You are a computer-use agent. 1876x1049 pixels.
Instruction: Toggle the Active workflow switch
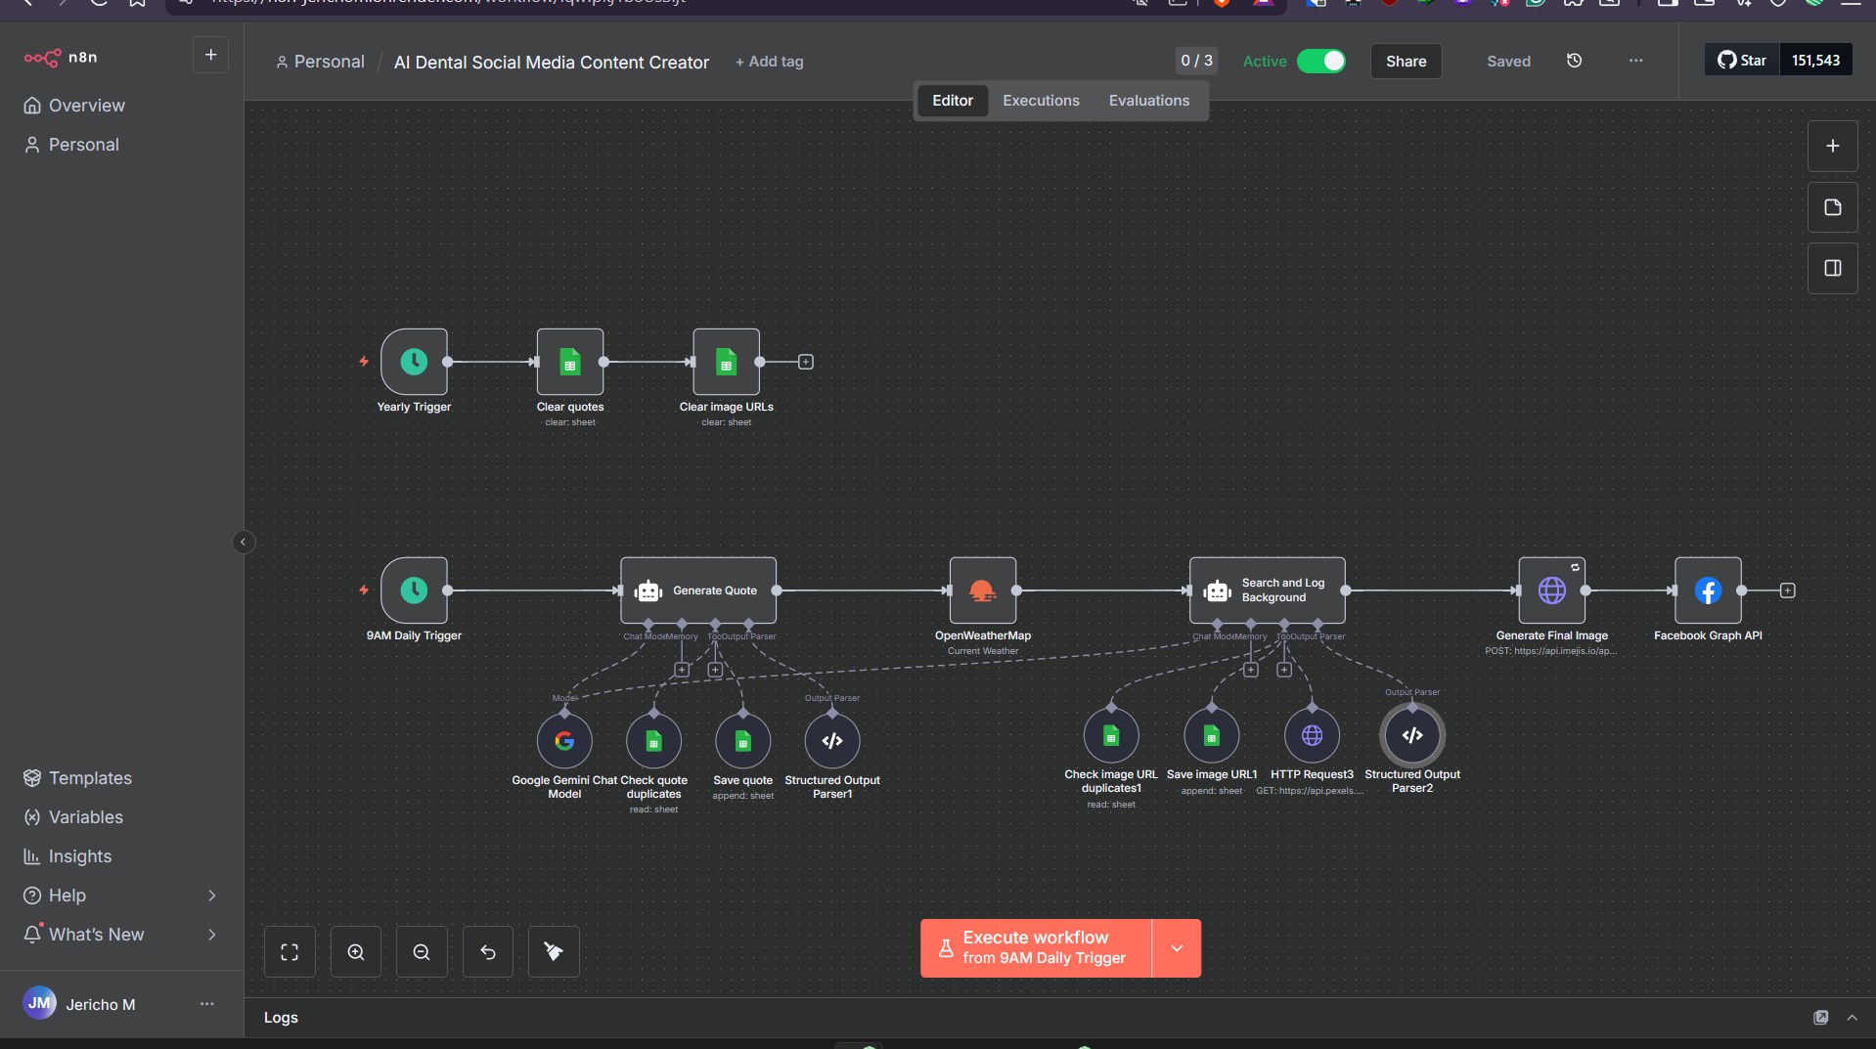click(x=1320, y=62)
